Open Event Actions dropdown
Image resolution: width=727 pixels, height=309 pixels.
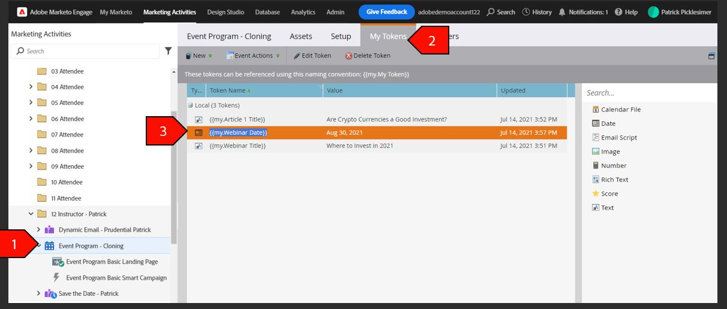click(278, 56)
